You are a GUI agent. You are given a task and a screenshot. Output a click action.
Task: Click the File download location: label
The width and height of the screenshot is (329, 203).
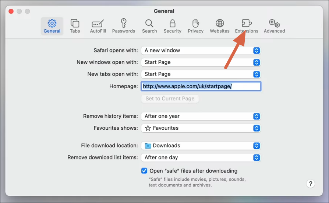pyautogui.click(x=109, y=145)
